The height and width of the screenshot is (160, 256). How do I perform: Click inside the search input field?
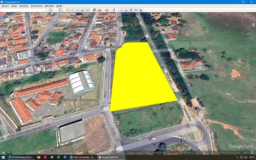pos(23,10)
